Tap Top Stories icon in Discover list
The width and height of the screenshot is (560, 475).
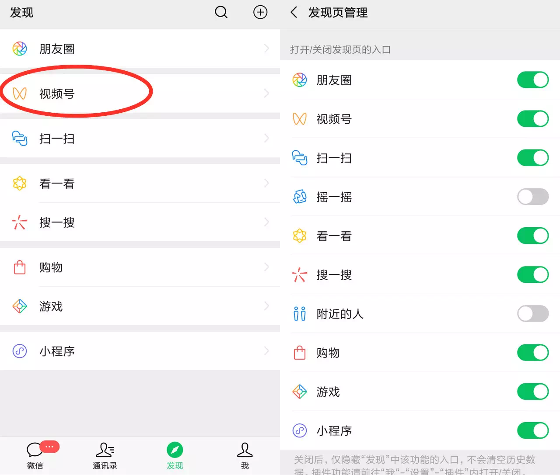point(20,184)
